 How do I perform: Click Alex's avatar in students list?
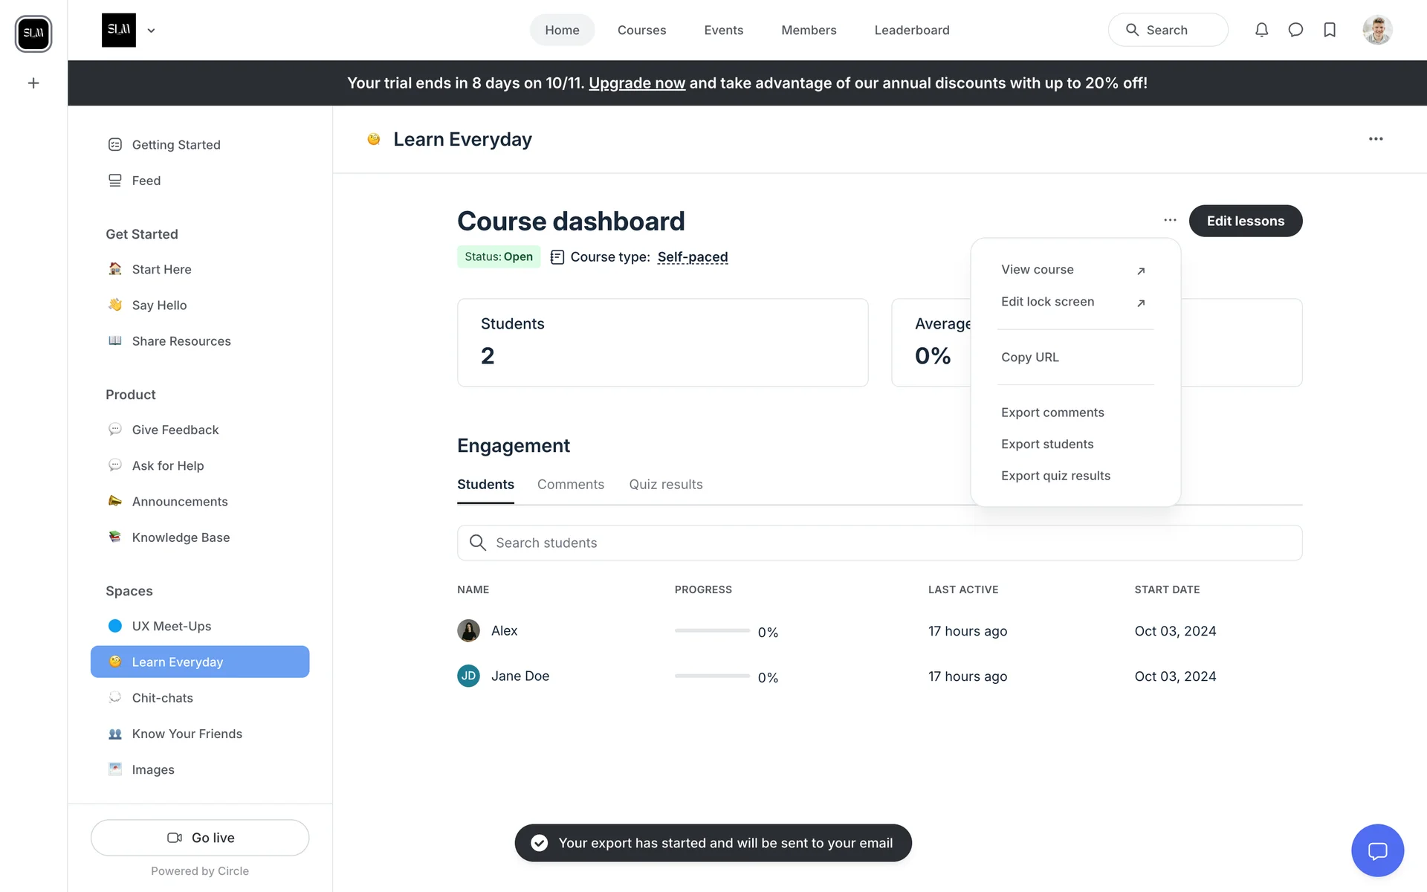pyautogui.click(x=468, y=631)
